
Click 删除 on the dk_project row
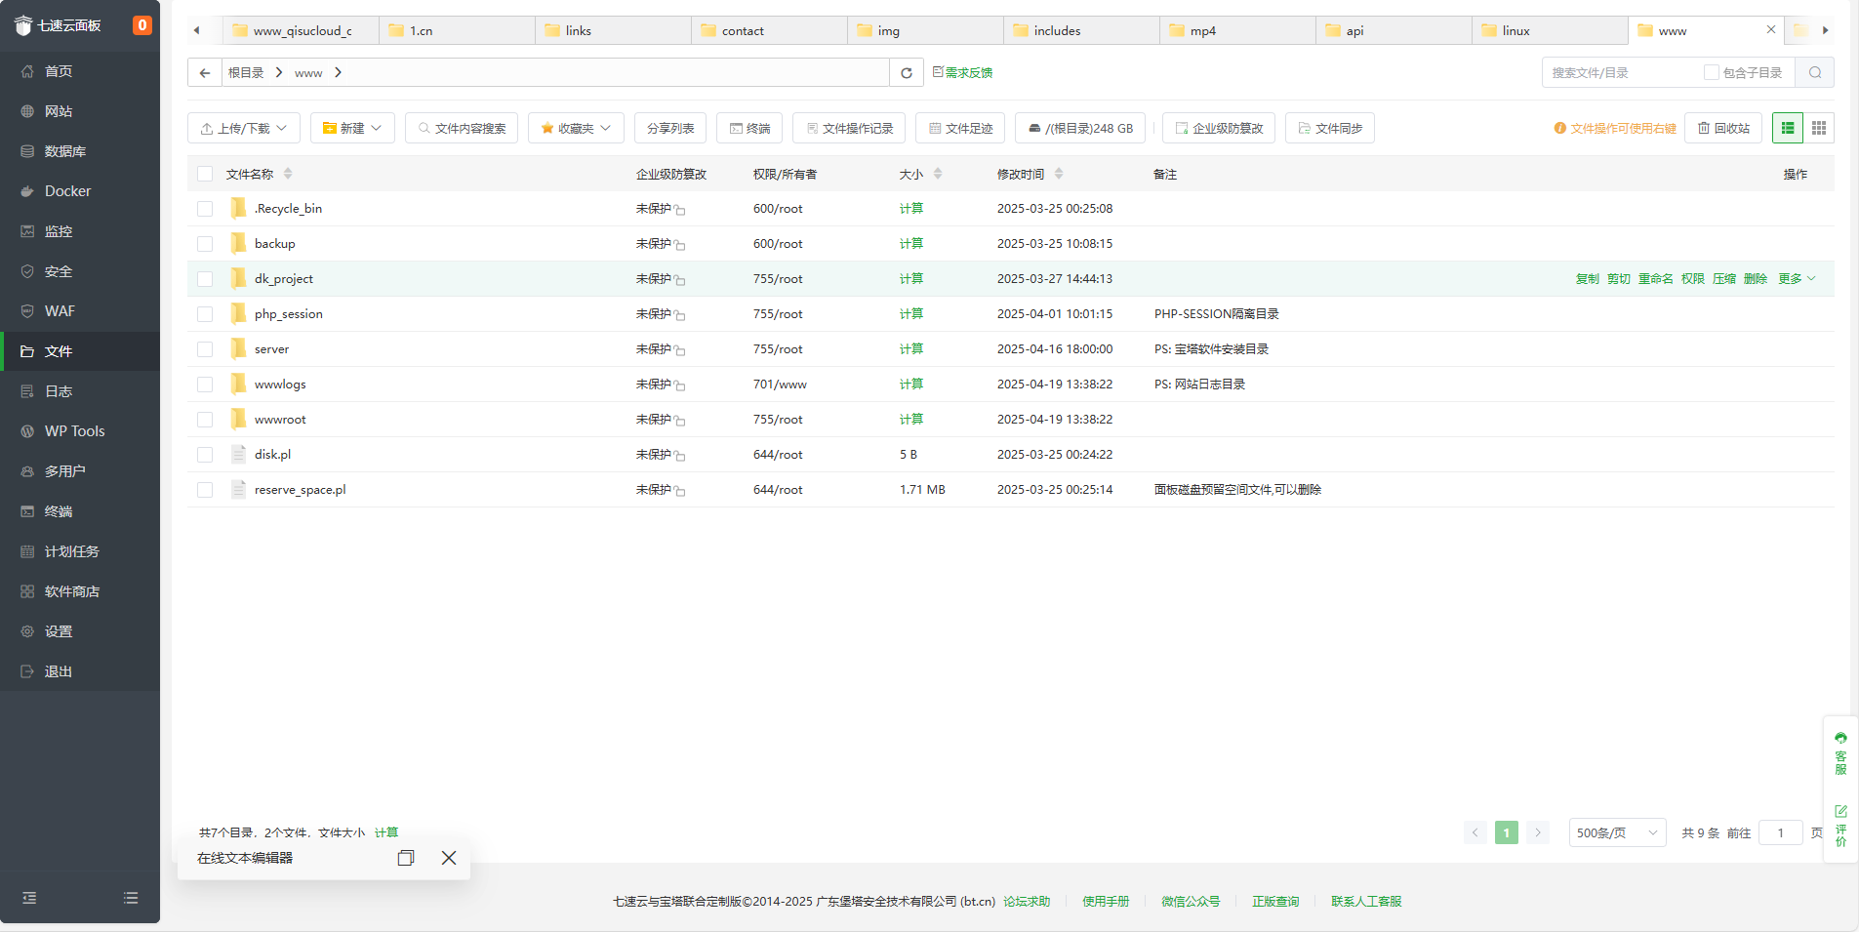(x=1756, y=279)
